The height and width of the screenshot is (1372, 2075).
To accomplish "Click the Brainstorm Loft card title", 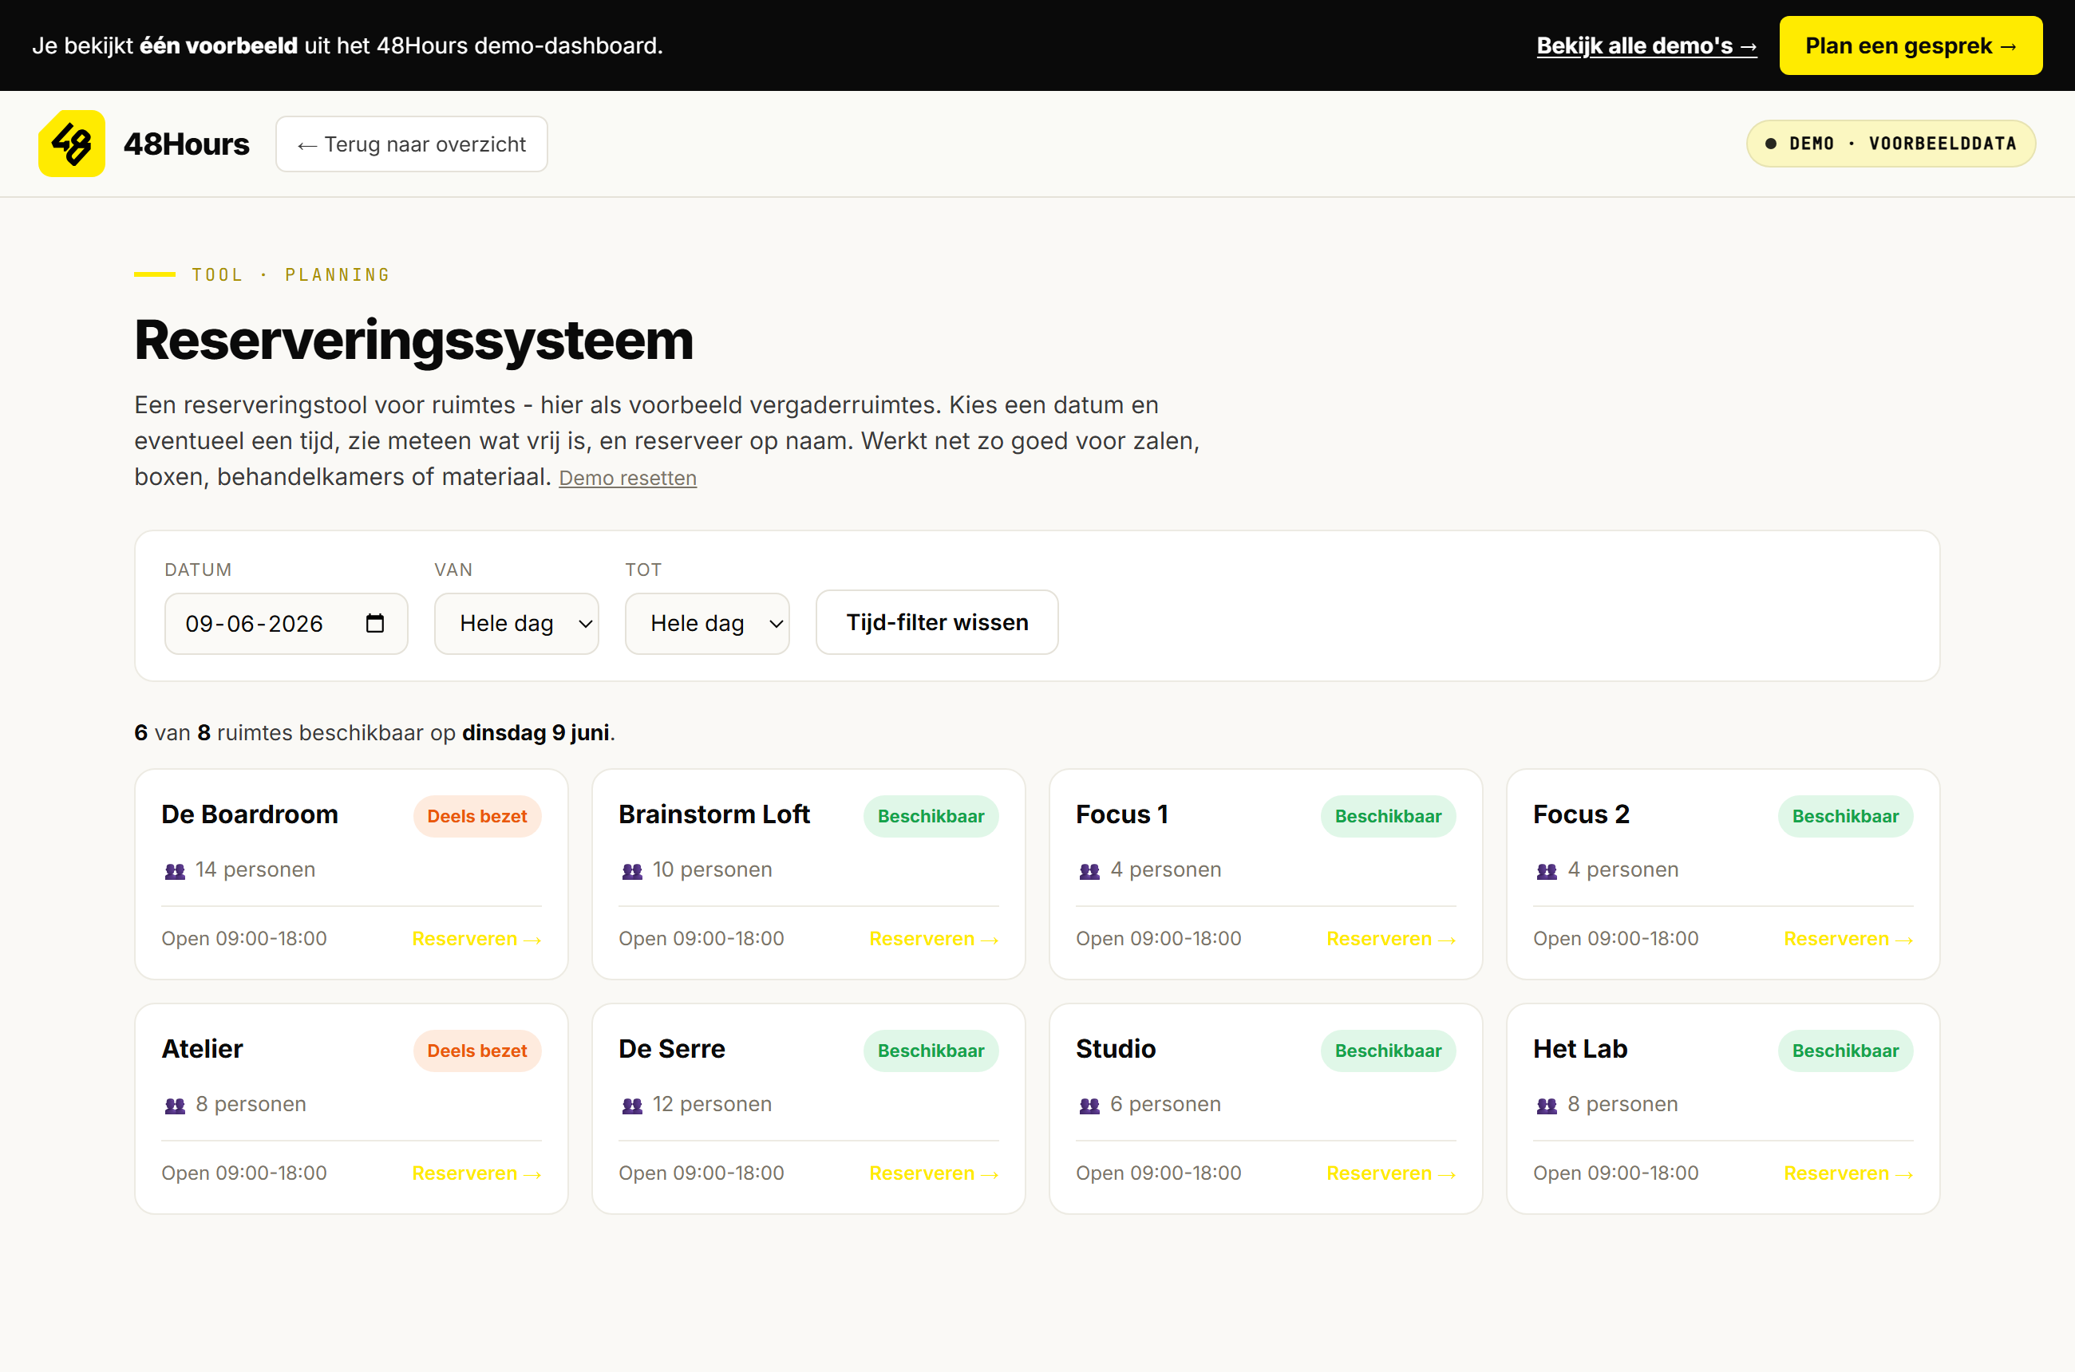I will point(713,814).
